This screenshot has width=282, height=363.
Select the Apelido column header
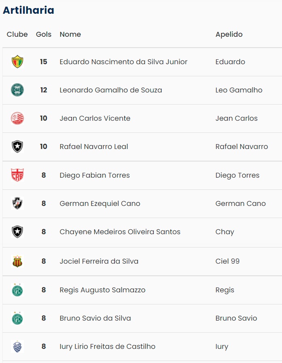click(229, 34)
